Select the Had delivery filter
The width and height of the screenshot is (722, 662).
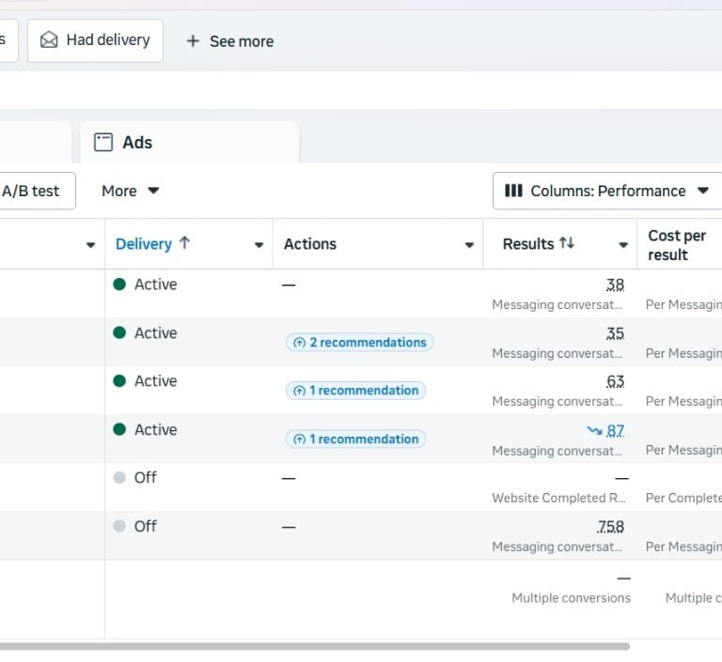[95, 40]
